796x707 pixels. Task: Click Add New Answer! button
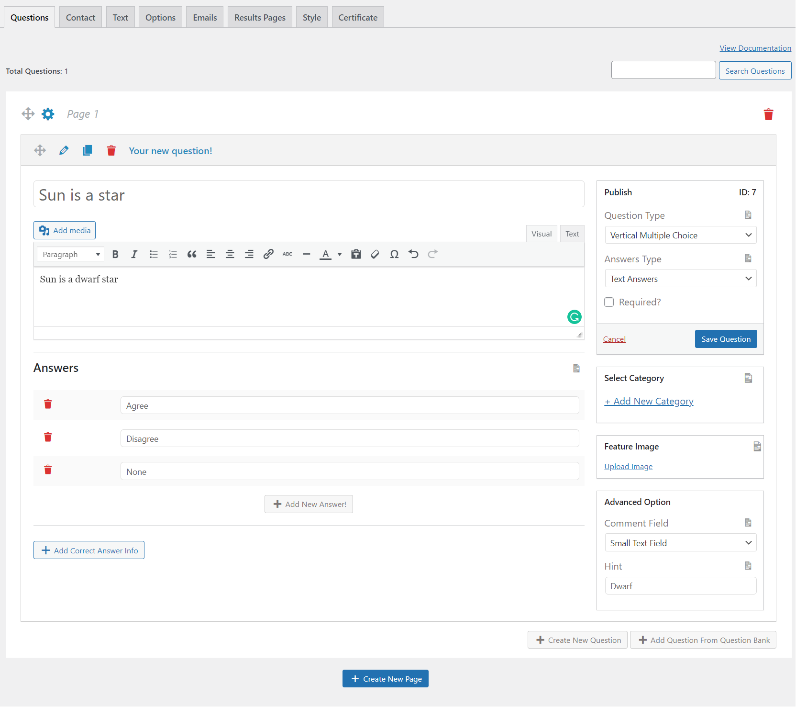tap(309, 504)
